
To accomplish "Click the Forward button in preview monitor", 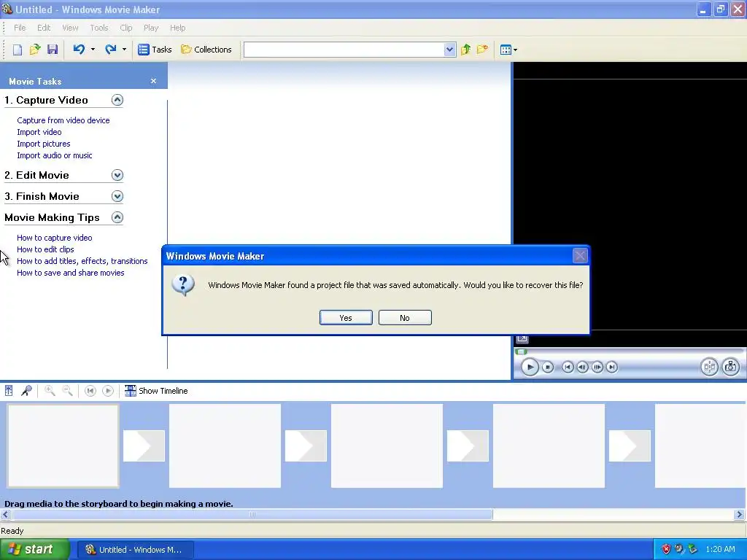I will 612,367.
